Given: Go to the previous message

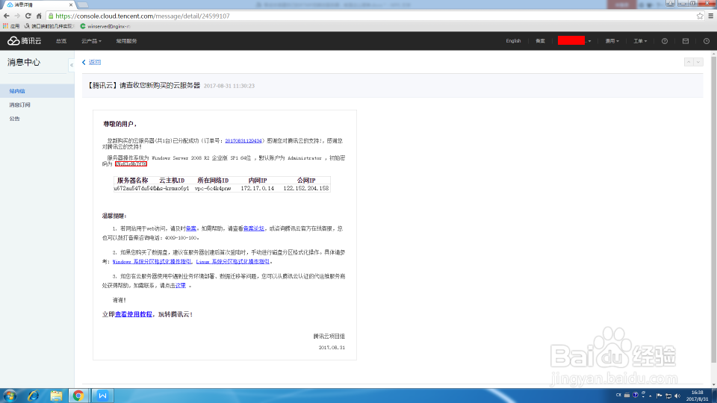Looking at the screenshot, I should (x=689, y=62).
